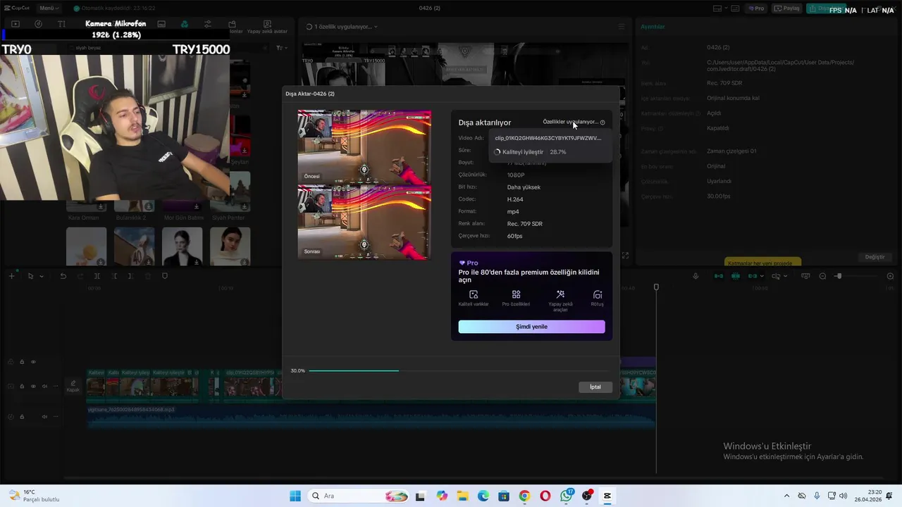
Task: Open the media import tab icon
Action: (15, 24)
